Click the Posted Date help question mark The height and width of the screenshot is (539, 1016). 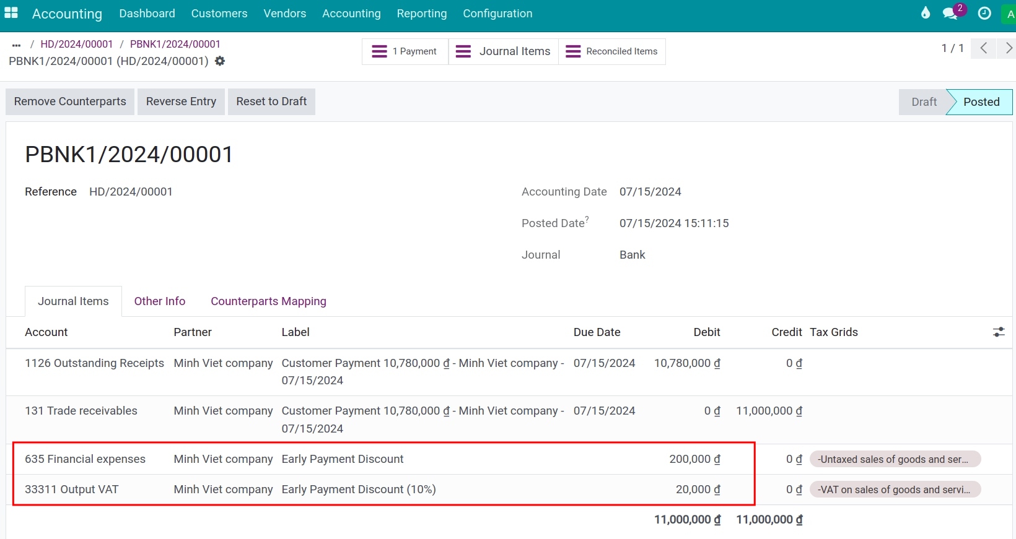587,218
